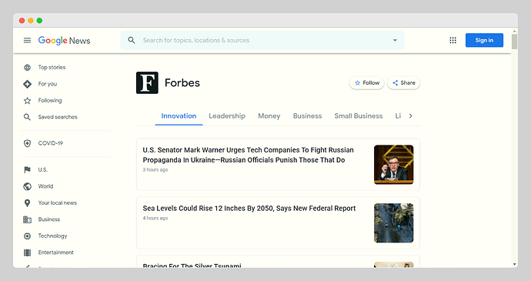Open Top stories globe icon
531x281 pixels.
[27, 68]
